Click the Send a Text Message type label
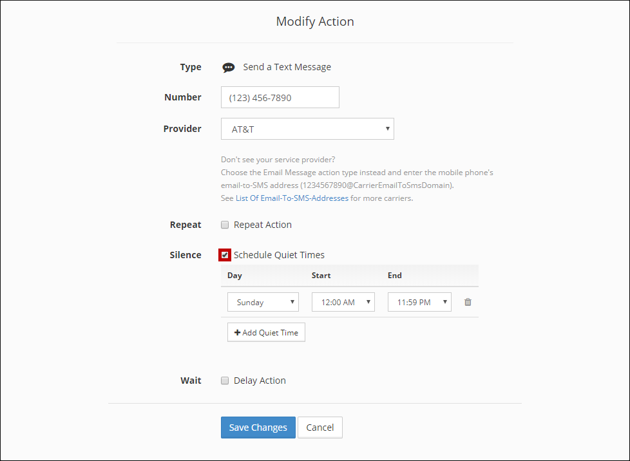Screen dimensions: 630x461 pos(287,67)
